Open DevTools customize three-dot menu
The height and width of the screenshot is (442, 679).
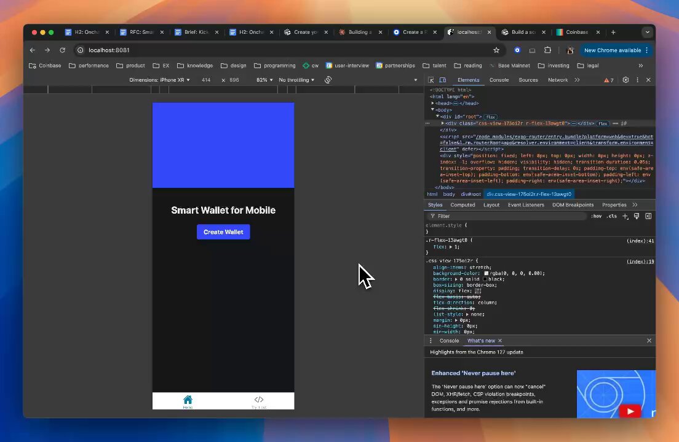637,80
